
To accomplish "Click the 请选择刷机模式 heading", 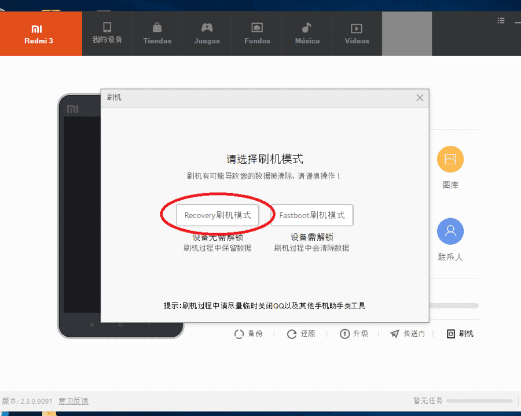I will (265, 159).
